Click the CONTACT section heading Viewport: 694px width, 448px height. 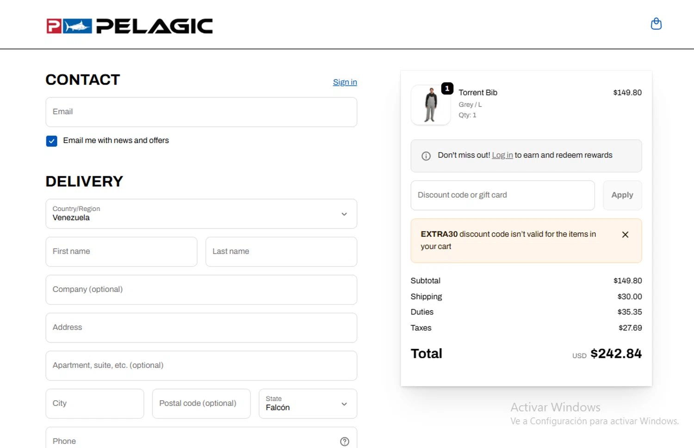[83, 80]
